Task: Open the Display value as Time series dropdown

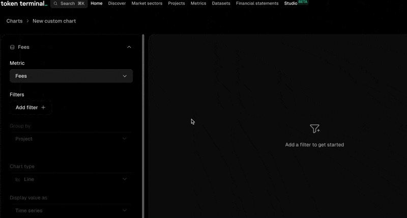Action: (x=71, y=210)
